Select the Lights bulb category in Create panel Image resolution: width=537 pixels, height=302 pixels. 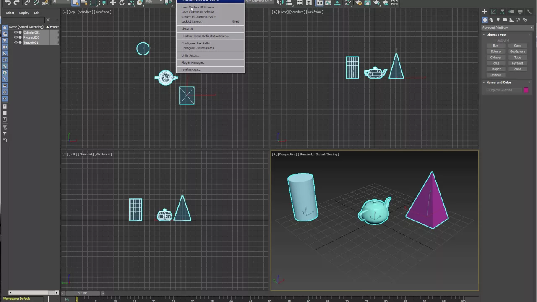[498, 20]
